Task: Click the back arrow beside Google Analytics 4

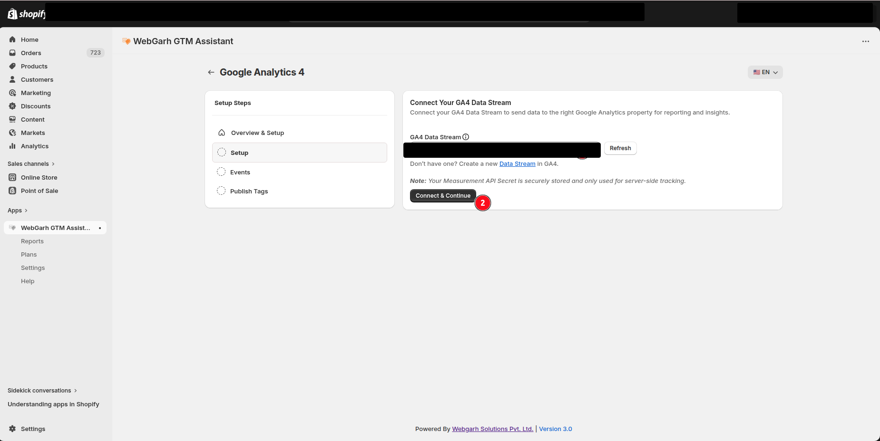Action: [211, 72]
